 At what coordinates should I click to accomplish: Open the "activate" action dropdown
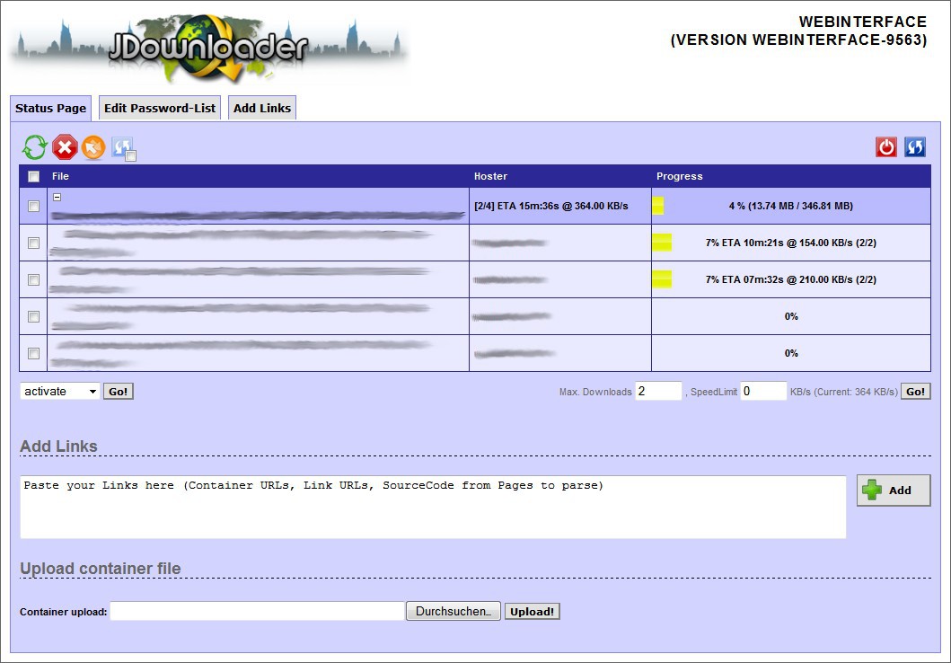tap(59, 392)
